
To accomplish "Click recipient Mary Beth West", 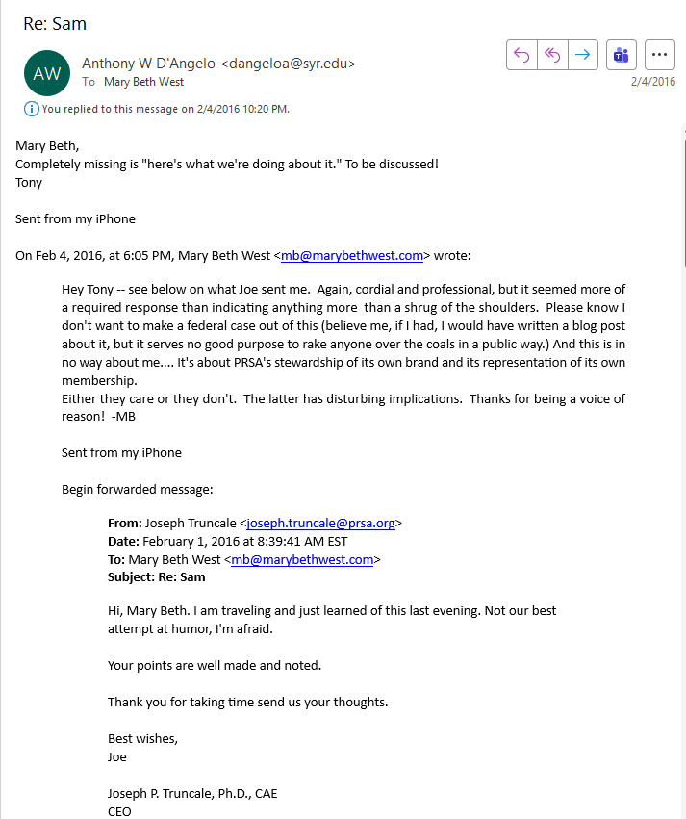I will (143, 82).
